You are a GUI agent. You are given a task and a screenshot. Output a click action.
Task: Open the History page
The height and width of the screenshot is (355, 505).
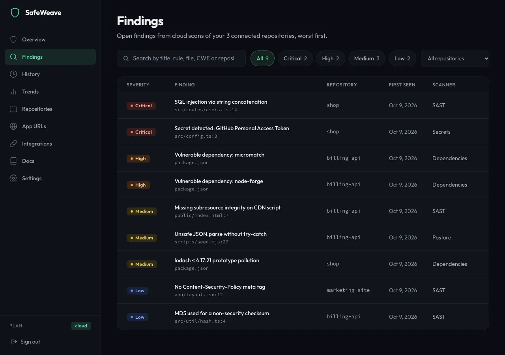(50, 74)
